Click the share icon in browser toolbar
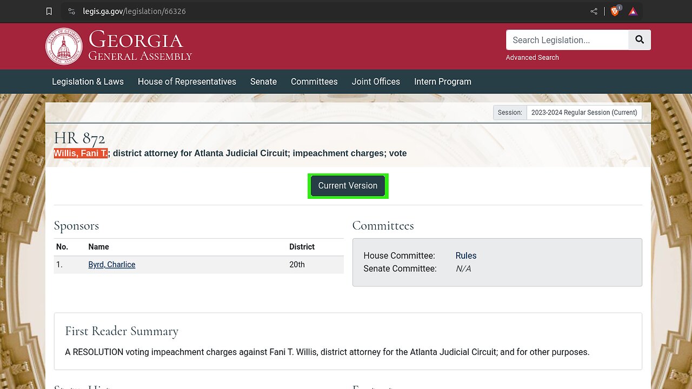Image resolution: width=692 pixels, height=389 pixels. point(594,11)
